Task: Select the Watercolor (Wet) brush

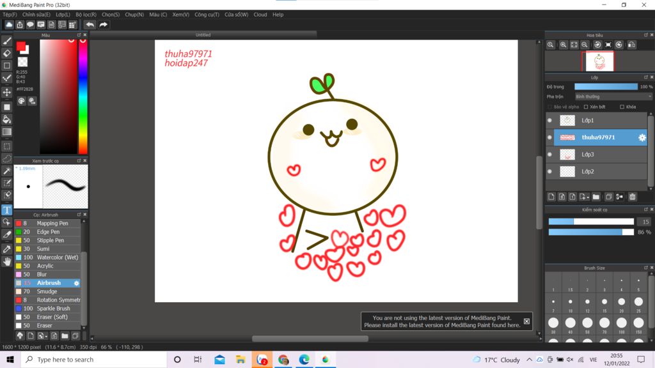Action: 47,257
